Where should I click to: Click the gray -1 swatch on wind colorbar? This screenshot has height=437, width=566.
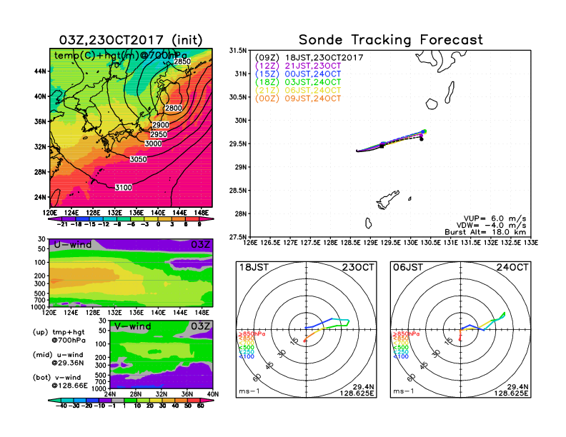click(118, 400)
